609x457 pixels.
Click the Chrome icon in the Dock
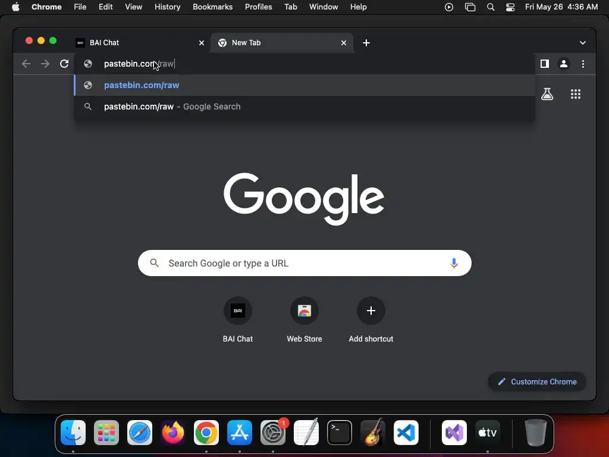[x=206, y=432]
